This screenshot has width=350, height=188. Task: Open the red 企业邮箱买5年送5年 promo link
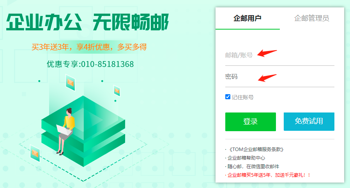tap(269, 175)
